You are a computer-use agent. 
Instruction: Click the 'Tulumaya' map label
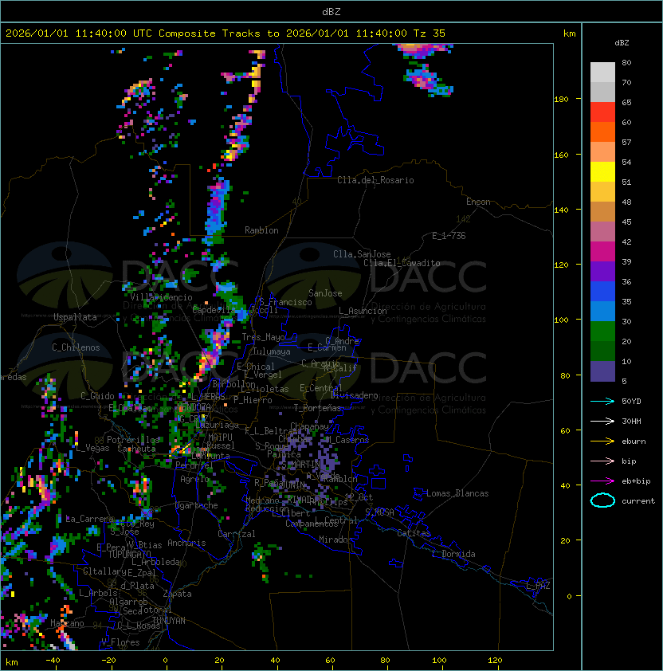coord(272,351)
